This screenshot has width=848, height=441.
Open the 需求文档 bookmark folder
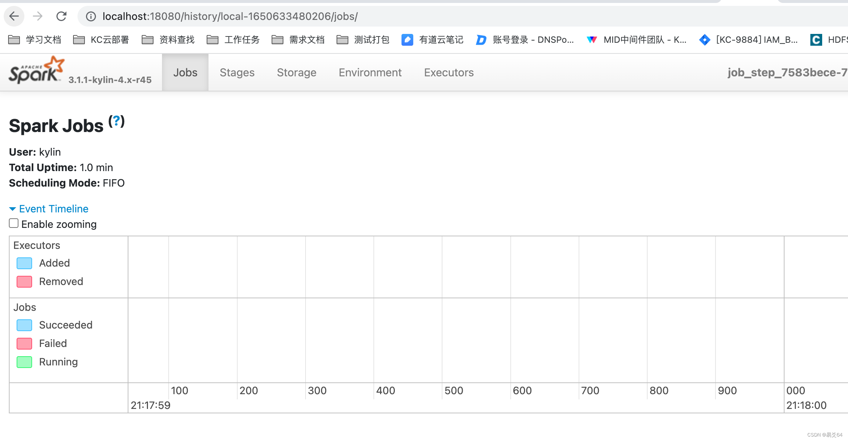[x=298, y=39]
